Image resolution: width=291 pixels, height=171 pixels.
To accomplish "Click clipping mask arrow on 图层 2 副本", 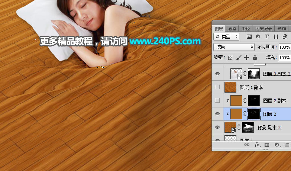I will click(228, 100).
